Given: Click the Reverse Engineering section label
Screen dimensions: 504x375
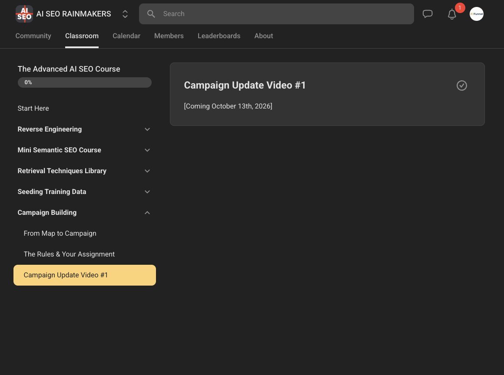Looking at the screenshot, I should (x=50, y=129).
